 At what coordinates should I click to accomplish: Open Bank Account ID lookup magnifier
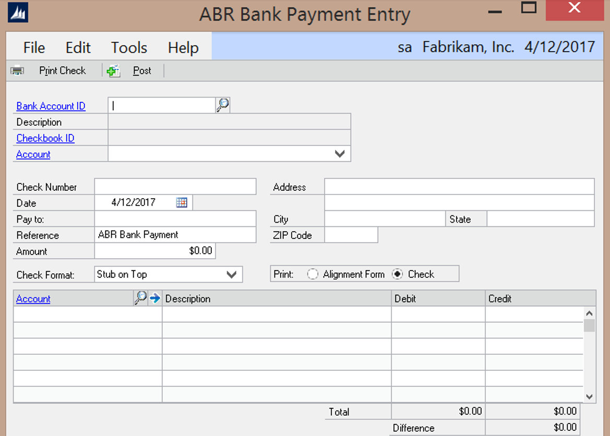pyautogui.click(x=223, y=105)
